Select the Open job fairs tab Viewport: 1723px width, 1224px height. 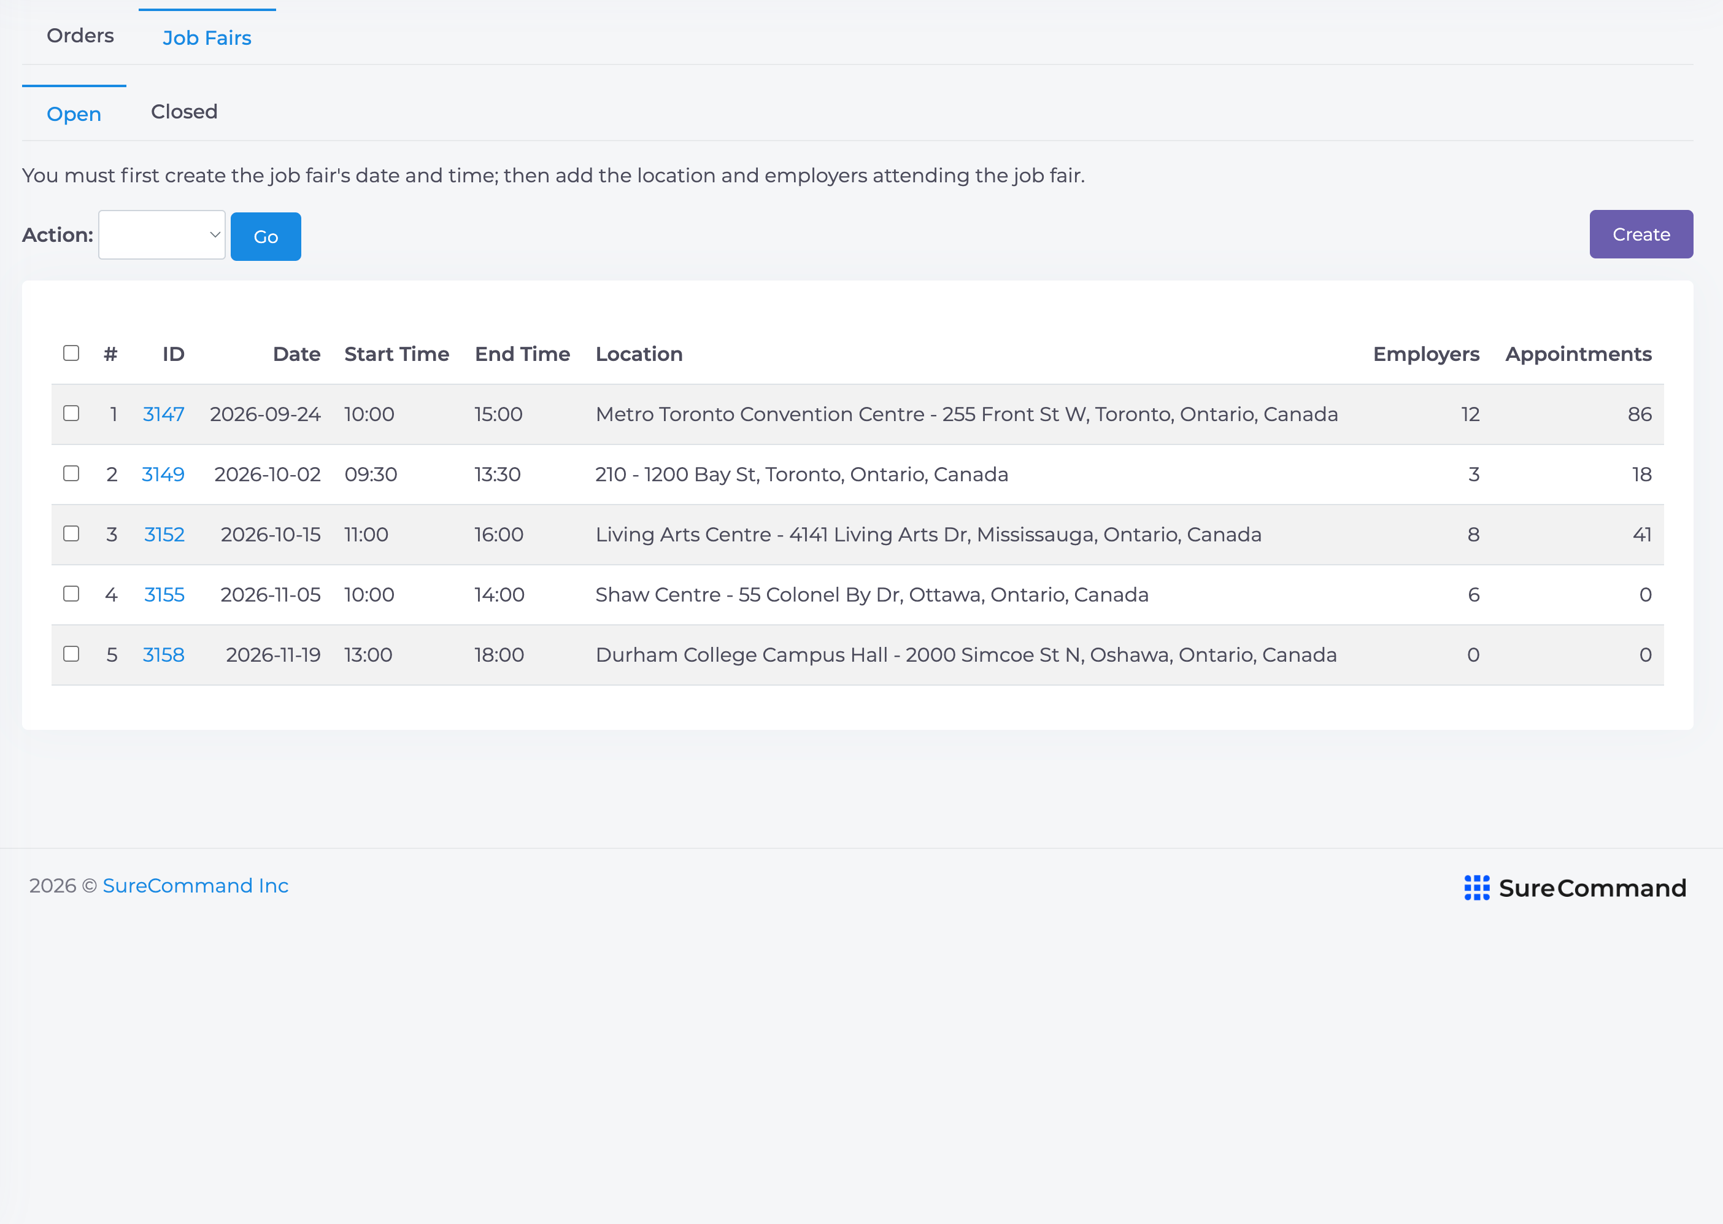pyautogui.click(x=74, y=114)
